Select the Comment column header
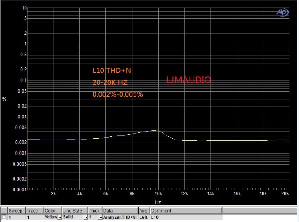 (x=186, y=210)
